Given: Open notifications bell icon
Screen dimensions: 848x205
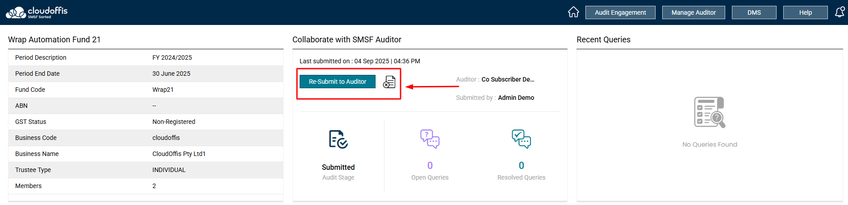Looking at the screenshot, I should pyautogui.click(x=840, y=12).
